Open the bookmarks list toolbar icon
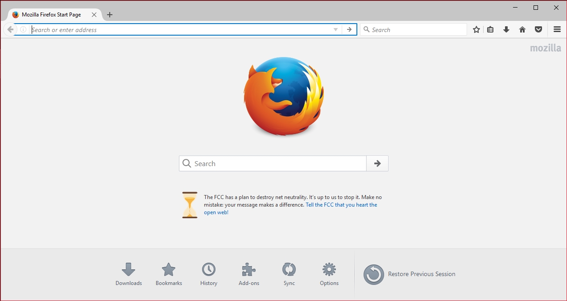567x301 pixels. [490, 29]
